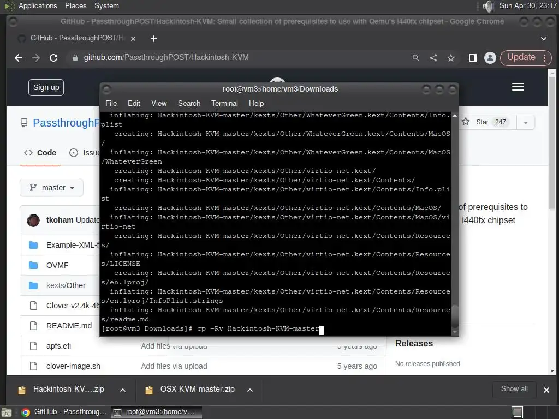Share this page via share icon

click(433, 58)
